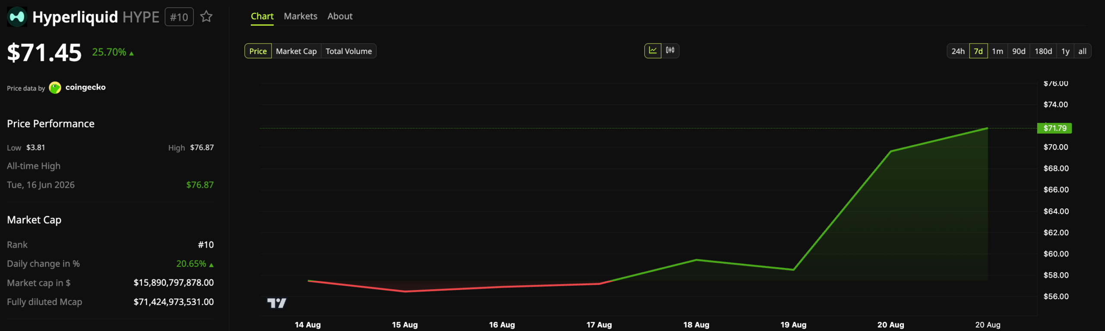
Task: Set chart range to 1m
Action: [x=998, y=51]
